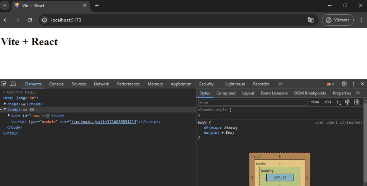367x186 pixels.
Task: Open the Visitante profile button
Action: (x=338, y=20)
